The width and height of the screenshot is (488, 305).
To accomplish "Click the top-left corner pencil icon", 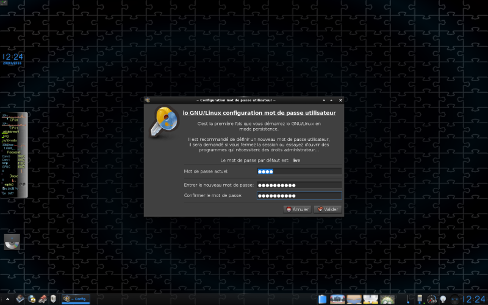I will click(4, 3).
